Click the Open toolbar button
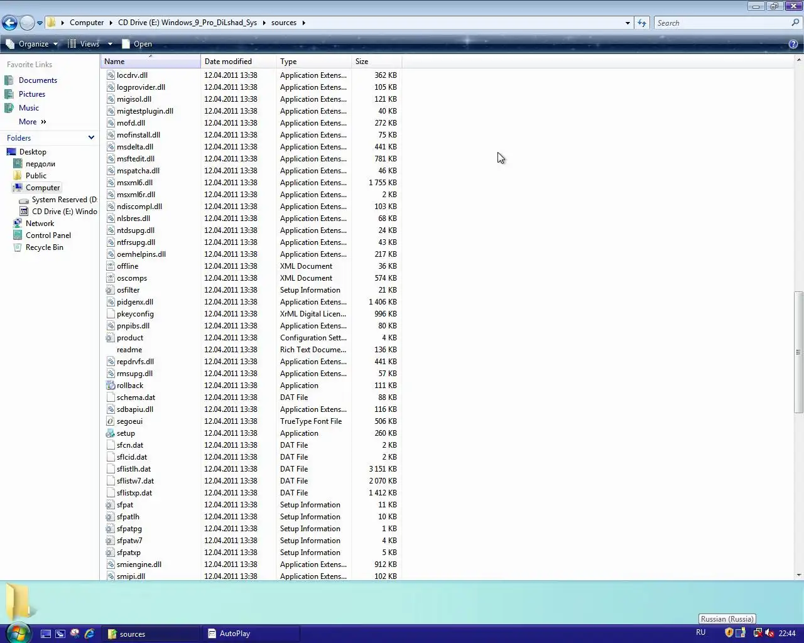Screen dimensions: 804x643 136,44
